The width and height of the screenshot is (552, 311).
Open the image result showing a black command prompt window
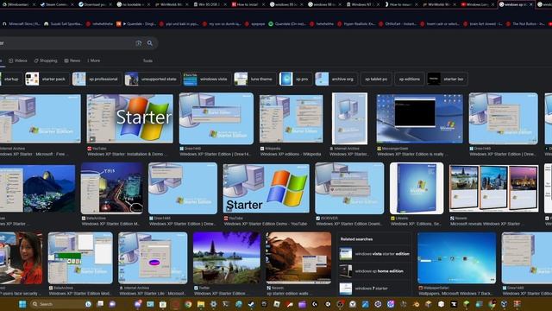420,118
